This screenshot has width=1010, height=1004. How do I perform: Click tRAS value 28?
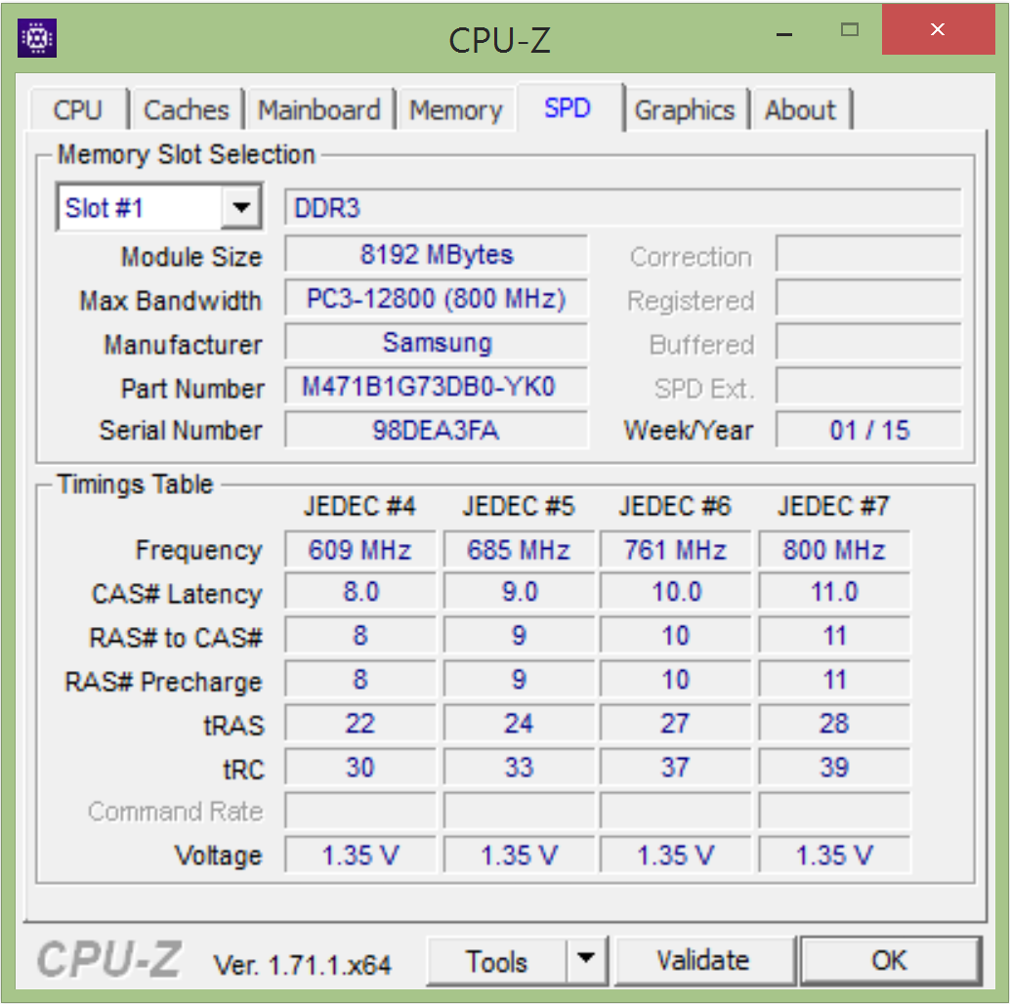[834, 724]
